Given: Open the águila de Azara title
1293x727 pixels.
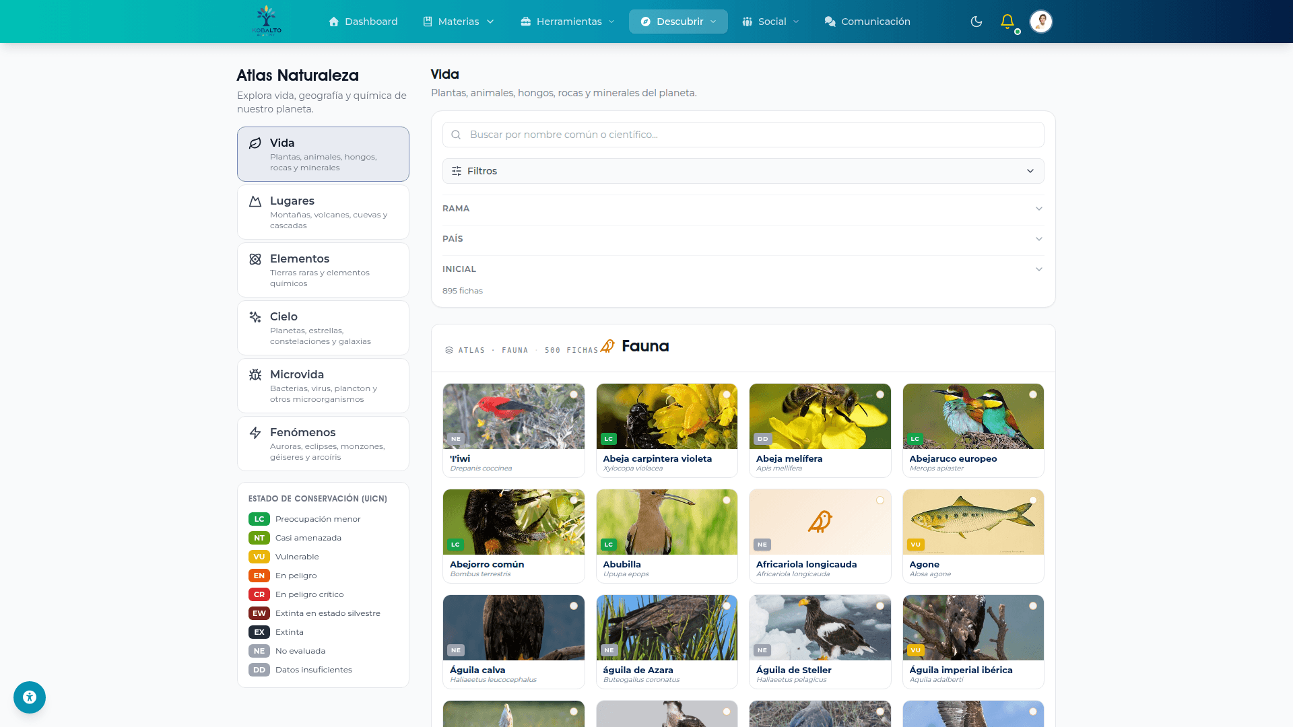Looking at the screenshot, I should 638,670.
